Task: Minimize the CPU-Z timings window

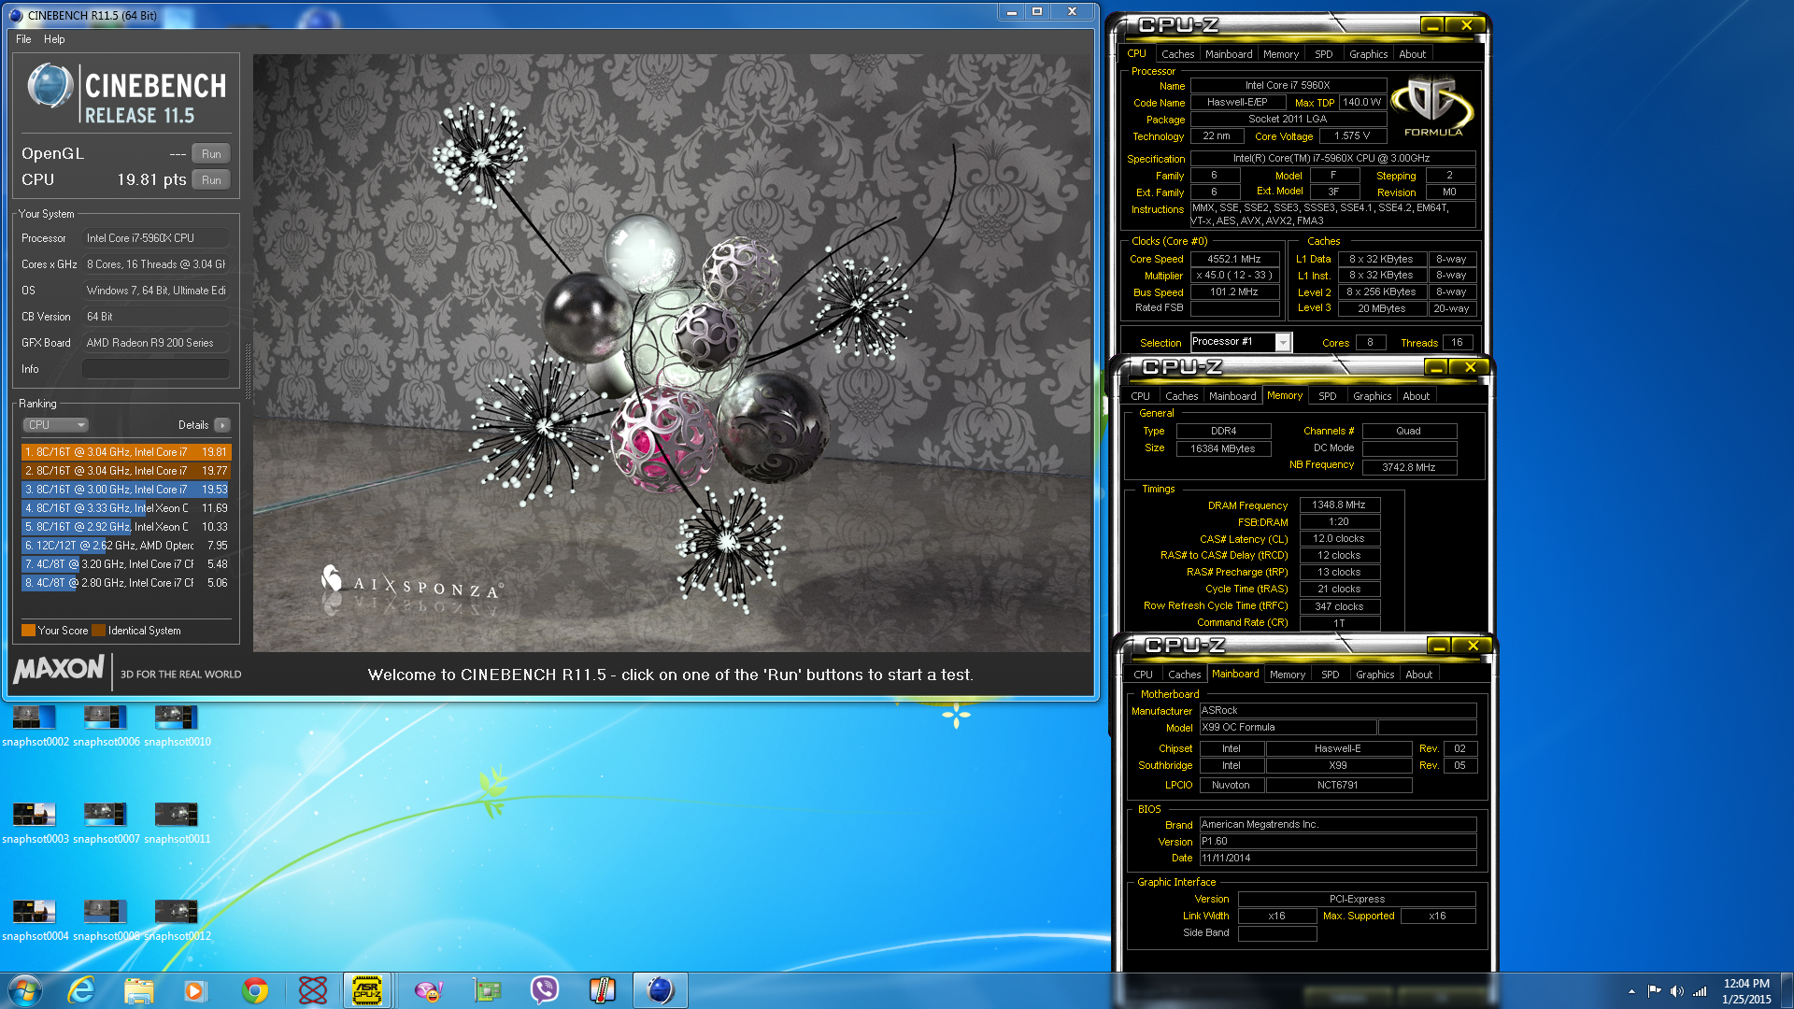Action: coord(1436,367)
